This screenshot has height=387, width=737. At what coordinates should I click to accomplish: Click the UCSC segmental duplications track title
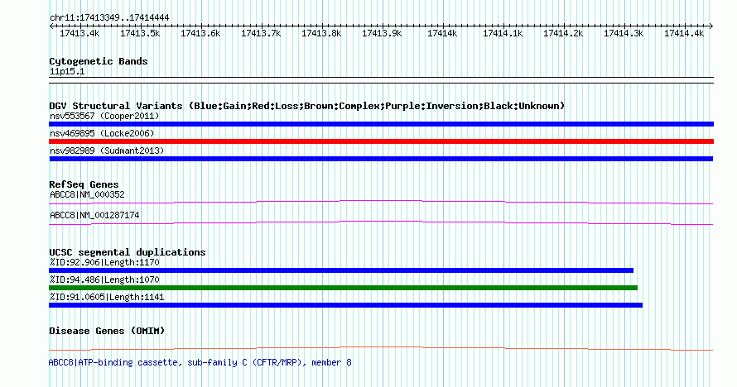(x=128, y=252)
